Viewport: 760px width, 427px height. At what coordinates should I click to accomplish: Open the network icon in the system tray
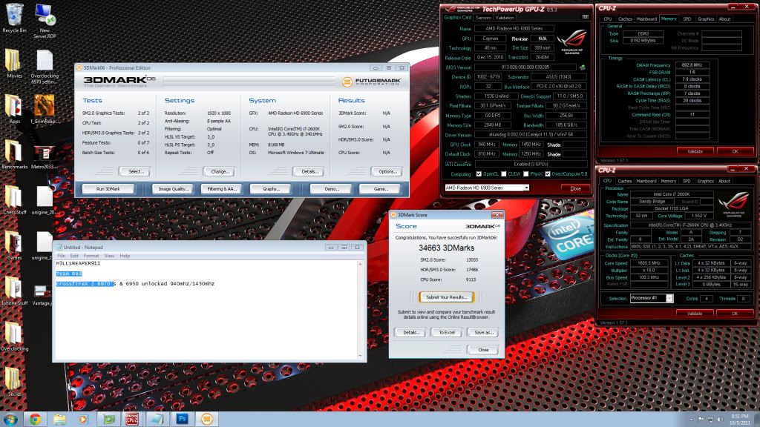click(x=710, y=420)
